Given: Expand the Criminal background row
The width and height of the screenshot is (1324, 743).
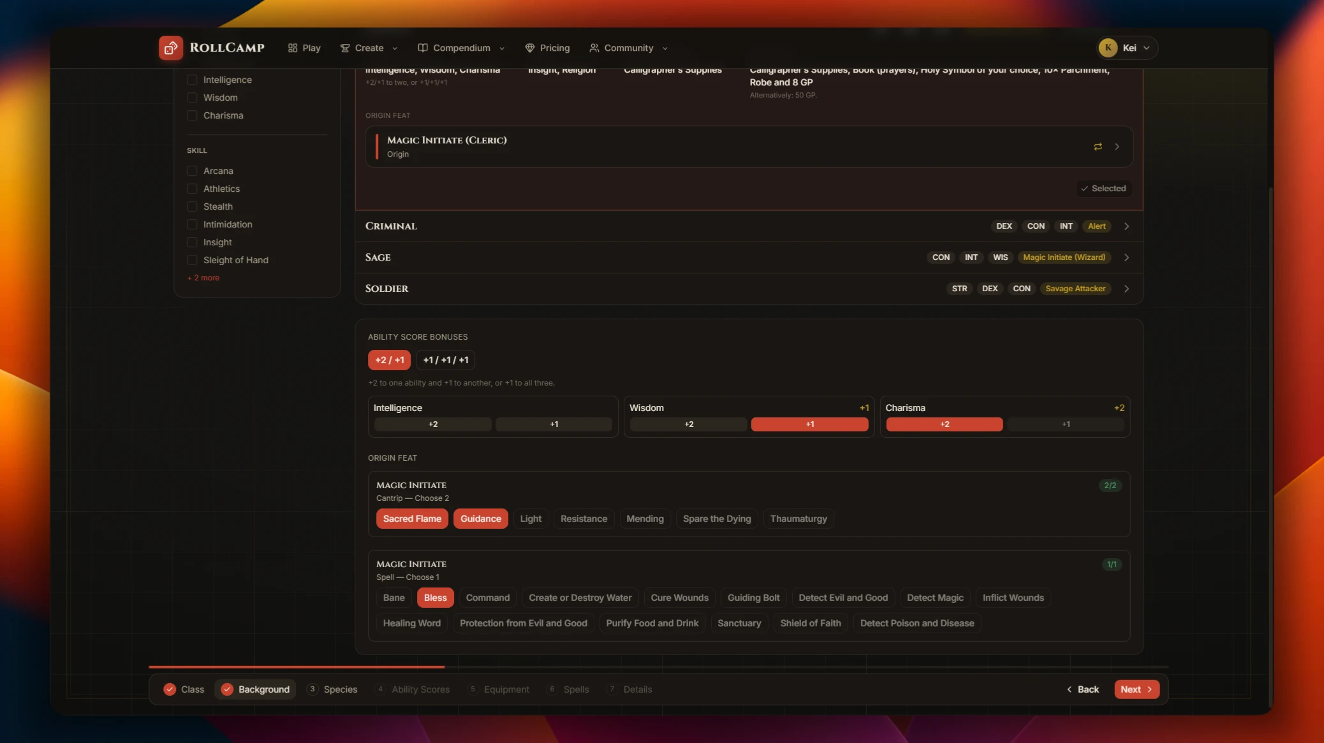Looking at the screenshot, I should (749, 226).
